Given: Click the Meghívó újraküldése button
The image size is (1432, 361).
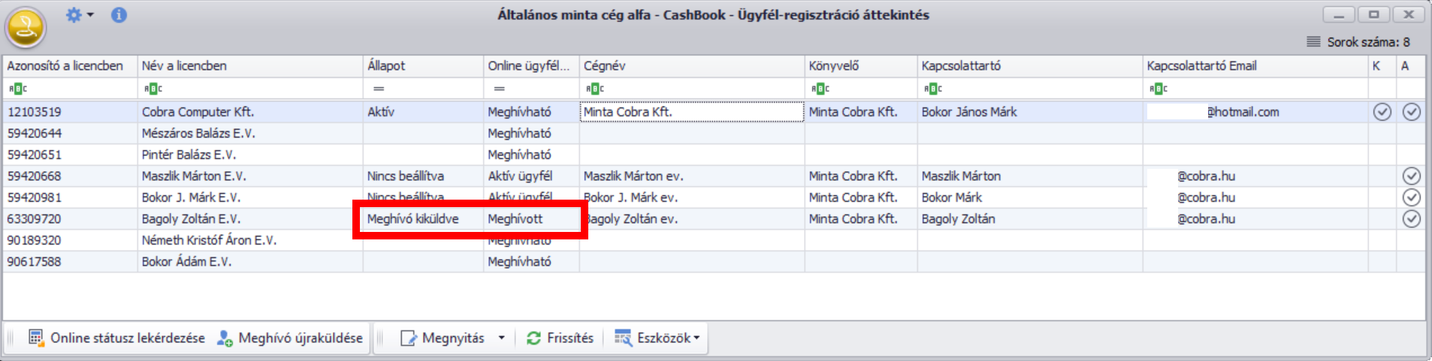Looking at the screenshot, I should [290, 338].
